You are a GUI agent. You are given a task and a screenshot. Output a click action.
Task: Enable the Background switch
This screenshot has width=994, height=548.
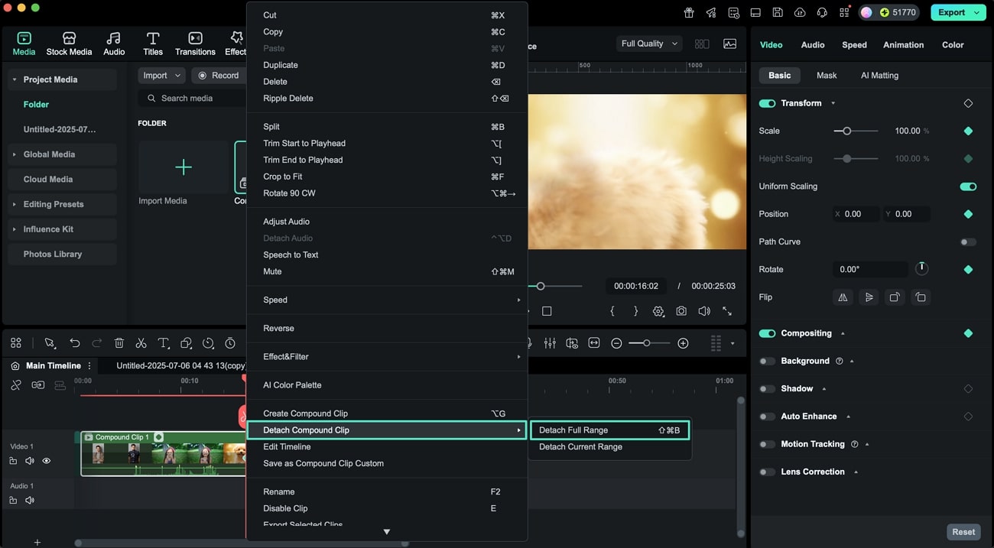pyautogui.click(x=767, y=361)
